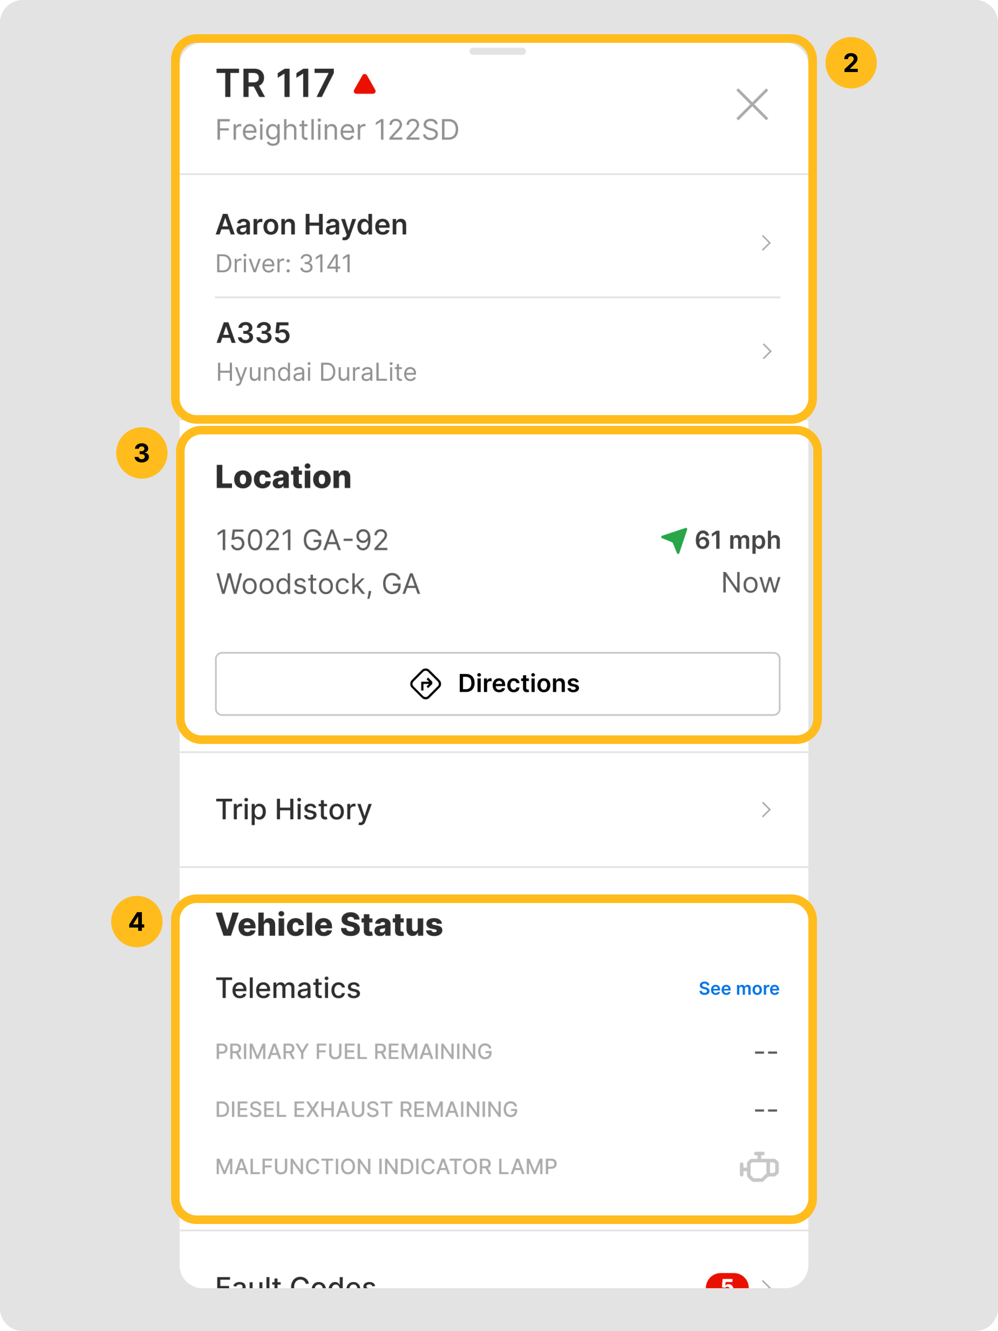
Task: Click the yellow callout marker 4
Action: (x=137, y=921)
